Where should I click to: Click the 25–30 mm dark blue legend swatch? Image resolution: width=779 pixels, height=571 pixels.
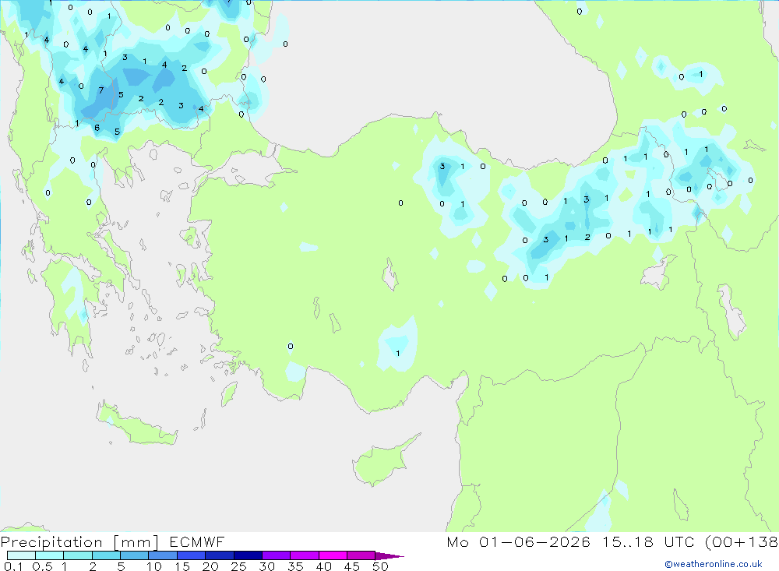click(x=248, y=555)
